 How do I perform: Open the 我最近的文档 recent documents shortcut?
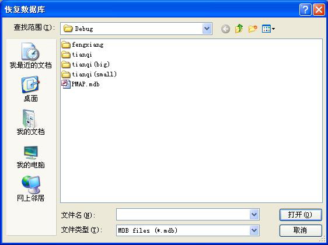[31, 55]
